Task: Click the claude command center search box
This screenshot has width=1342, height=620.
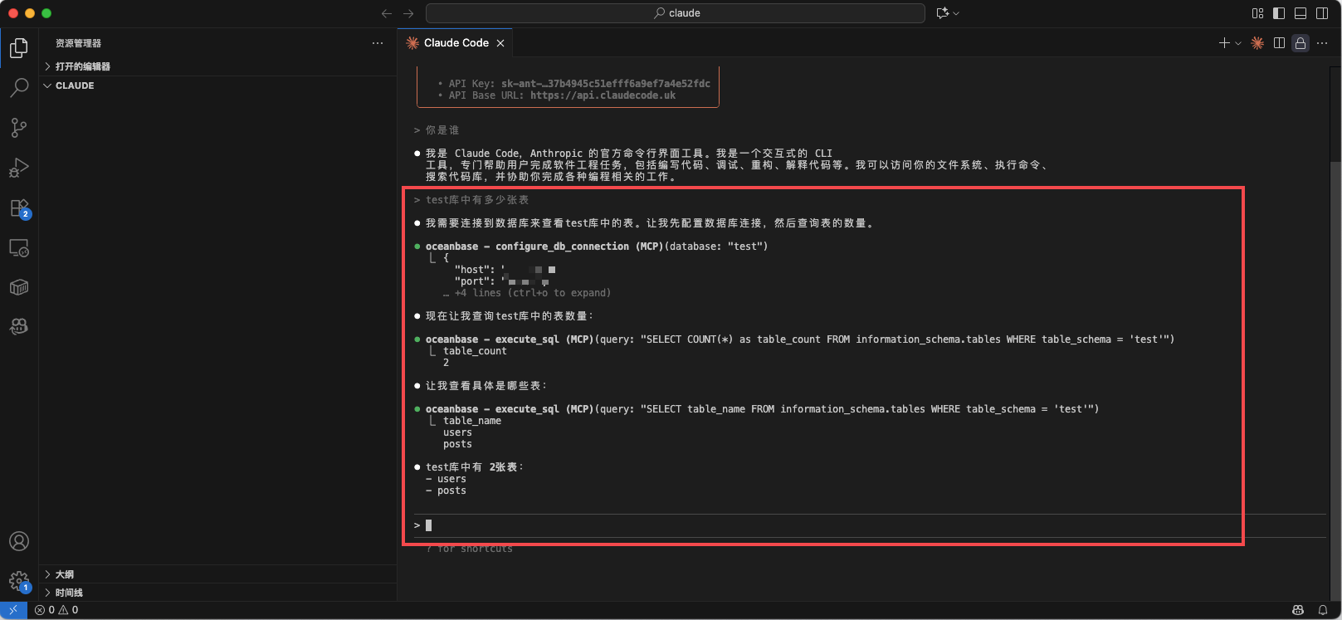Action: (675, 13)
